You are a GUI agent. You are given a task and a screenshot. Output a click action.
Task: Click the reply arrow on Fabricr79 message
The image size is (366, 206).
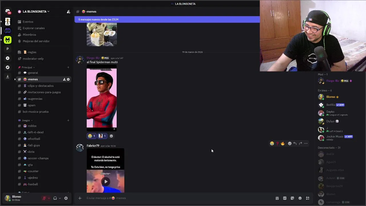coord(295,143)
